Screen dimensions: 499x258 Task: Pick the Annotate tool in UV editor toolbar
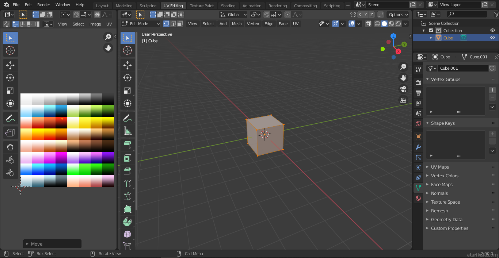click(10, 118)
